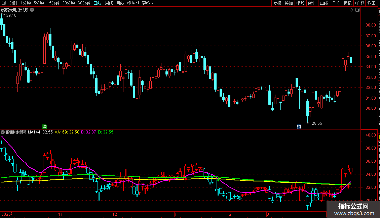Image resolution: width=380 pixels, height=218 pixels.
Task: Select the 周线 weekly period tab
Action: click(109, 3)
